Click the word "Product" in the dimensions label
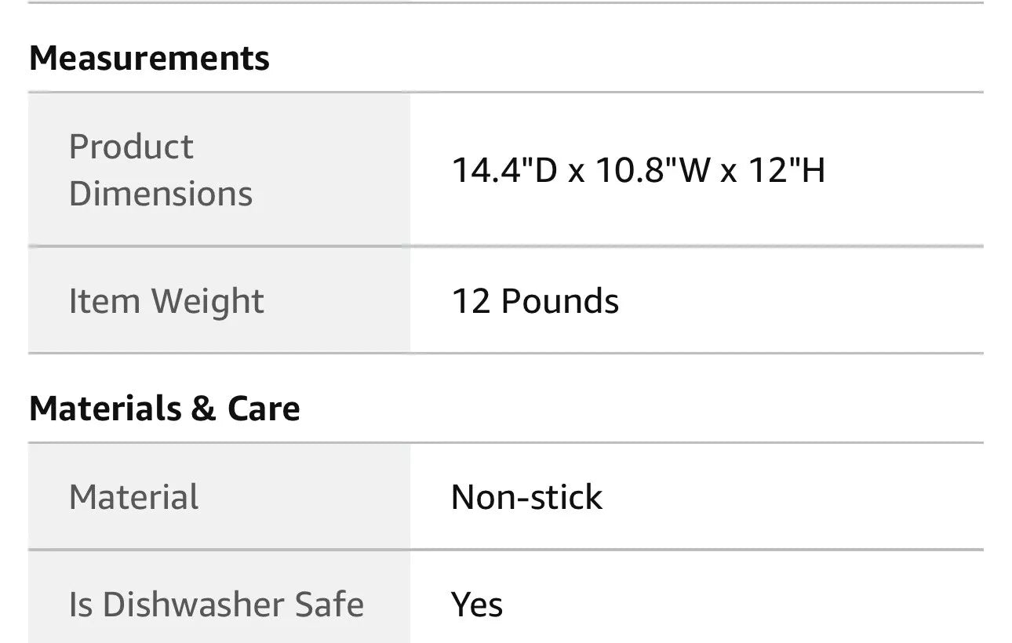1012x643 pixels. (x=131, y=147)
